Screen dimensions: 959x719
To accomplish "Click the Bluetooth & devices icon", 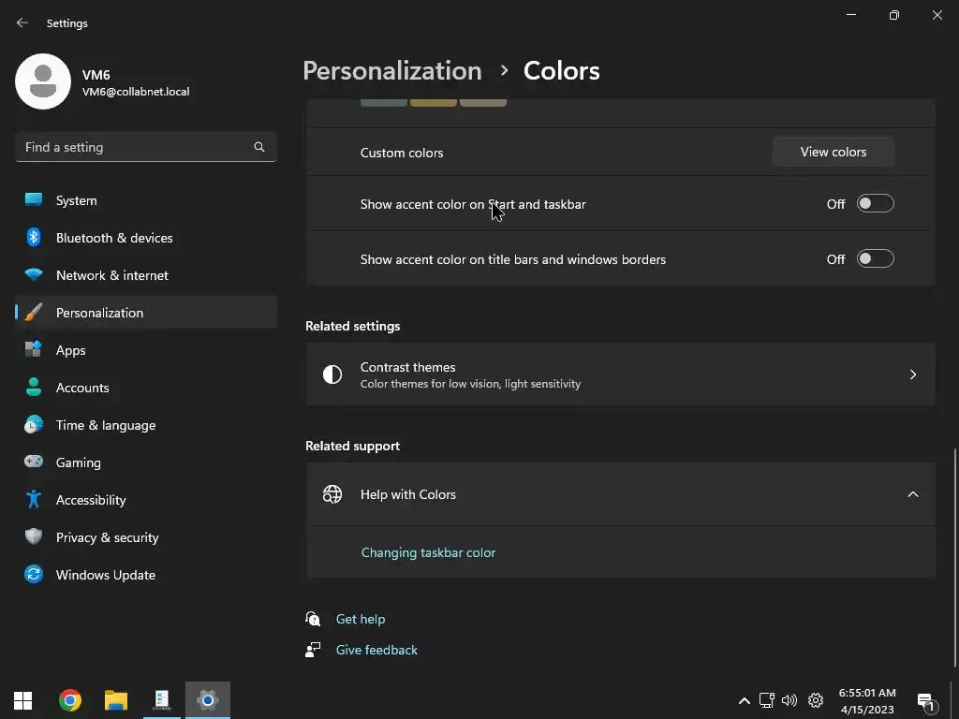I will coord(34,238).
